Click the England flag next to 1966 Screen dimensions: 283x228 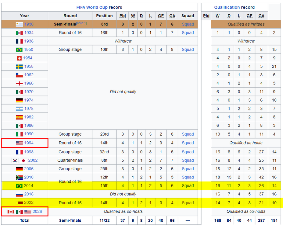(19, 83)
